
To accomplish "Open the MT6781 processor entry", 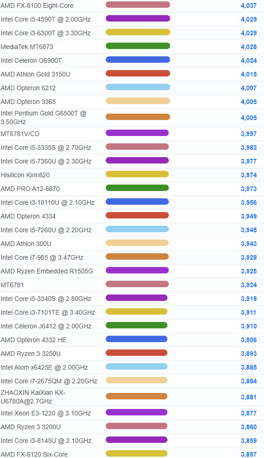I will click(x=12, y=285).
